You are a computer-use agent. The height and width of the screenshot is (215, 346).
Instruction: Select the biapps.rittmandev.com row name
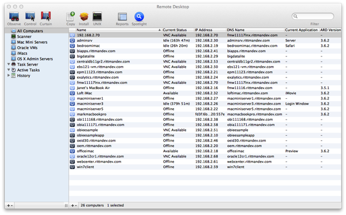(96, 51)
